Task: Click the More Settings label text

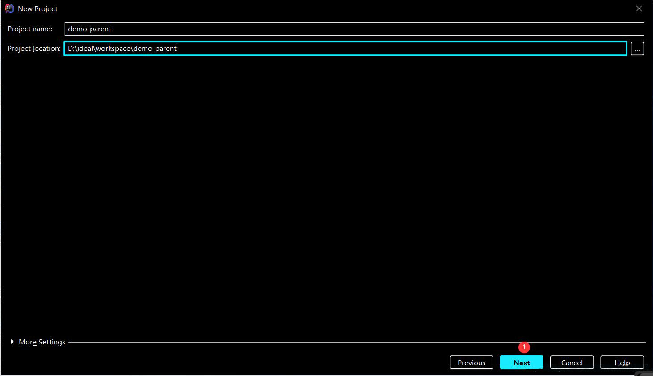Action: pos(42,342)
